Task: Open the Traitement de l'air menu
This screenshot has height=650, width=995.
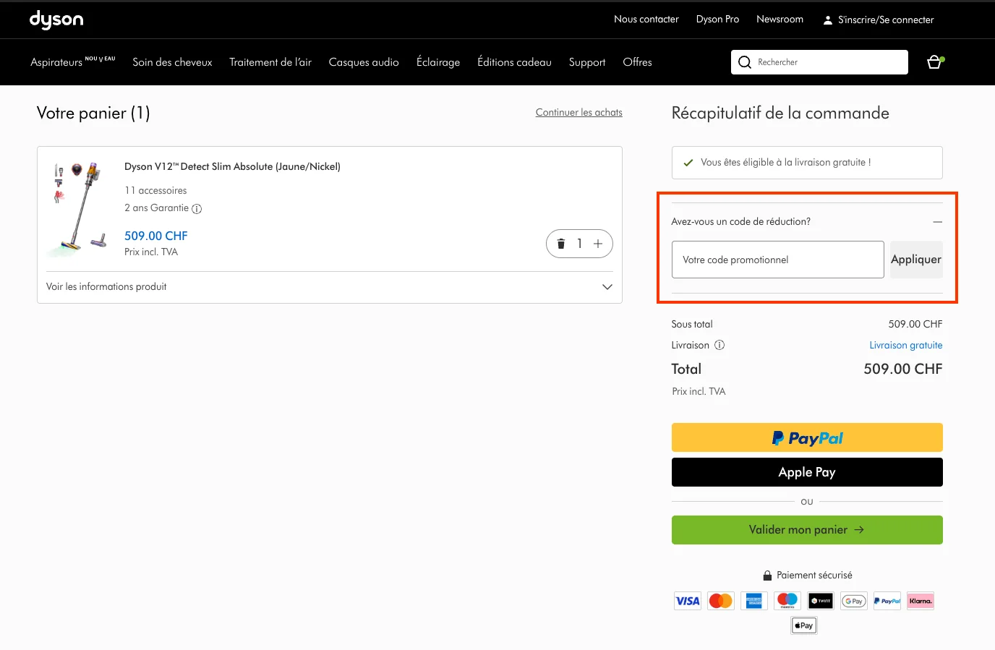Action: tap(270, 62)
